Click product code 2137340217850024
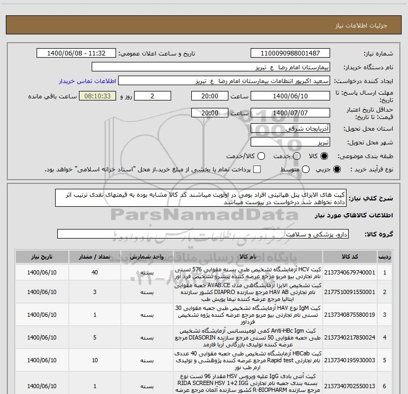408x394 pixels. pos(350,337)
